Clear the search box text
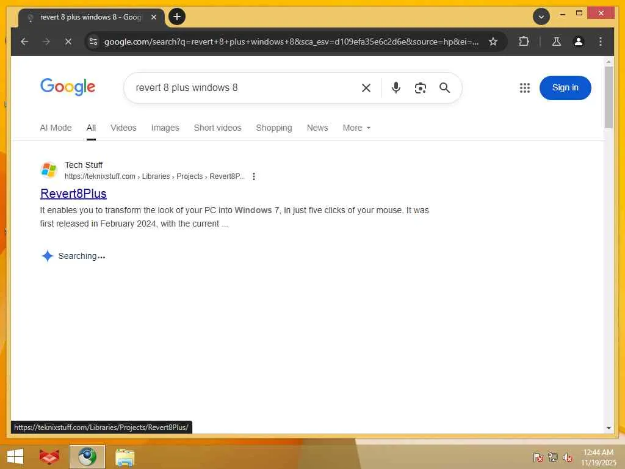Viewport: 625px width, 469px height. 366,88
